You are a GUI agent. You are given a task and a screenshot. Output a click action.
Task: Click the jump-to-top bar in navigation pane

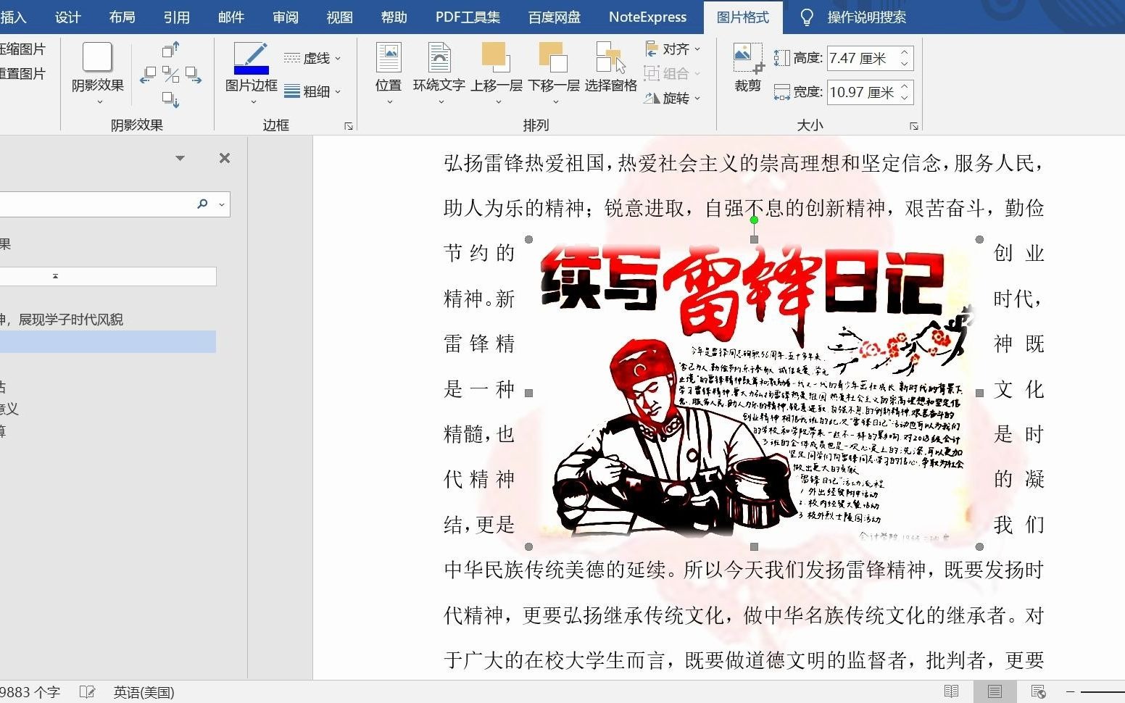[x=108, y=276]
